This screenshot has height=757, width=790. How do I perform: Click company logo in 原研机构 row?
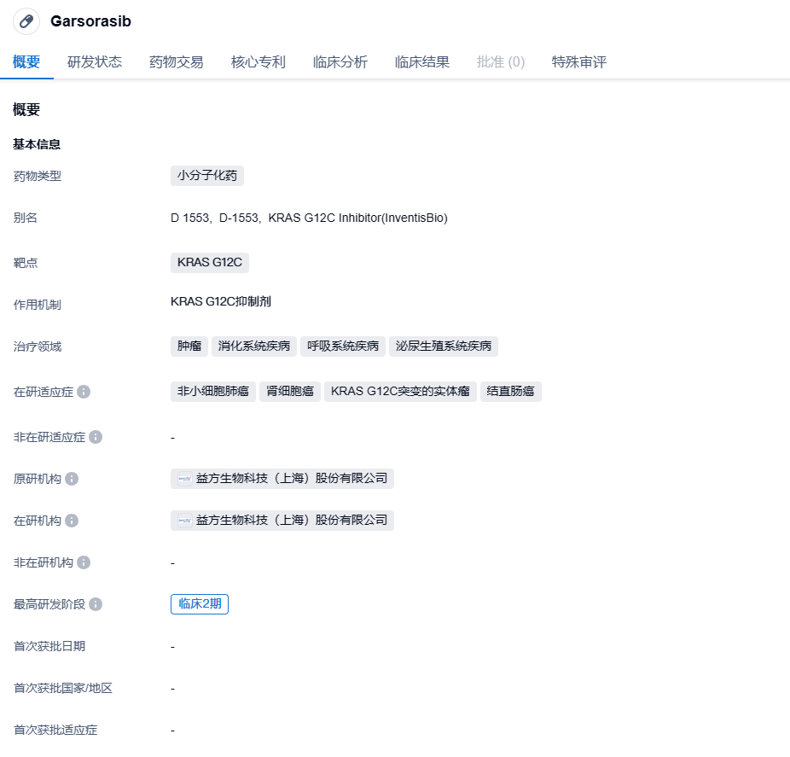185,479
